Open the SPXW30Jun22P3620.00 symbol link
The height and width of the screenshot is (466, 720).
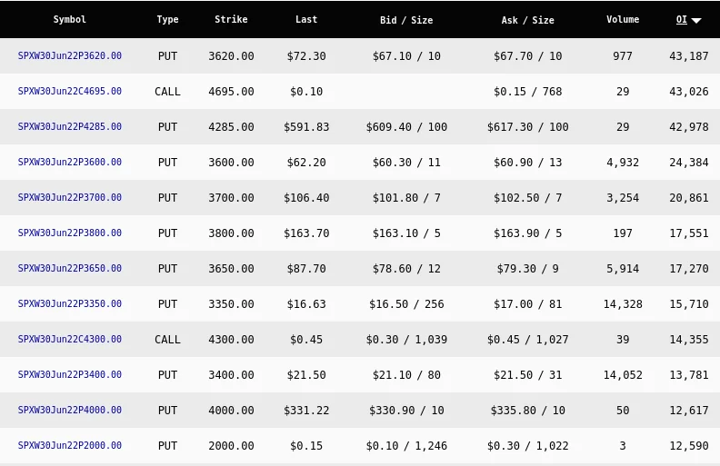(70, 55)
